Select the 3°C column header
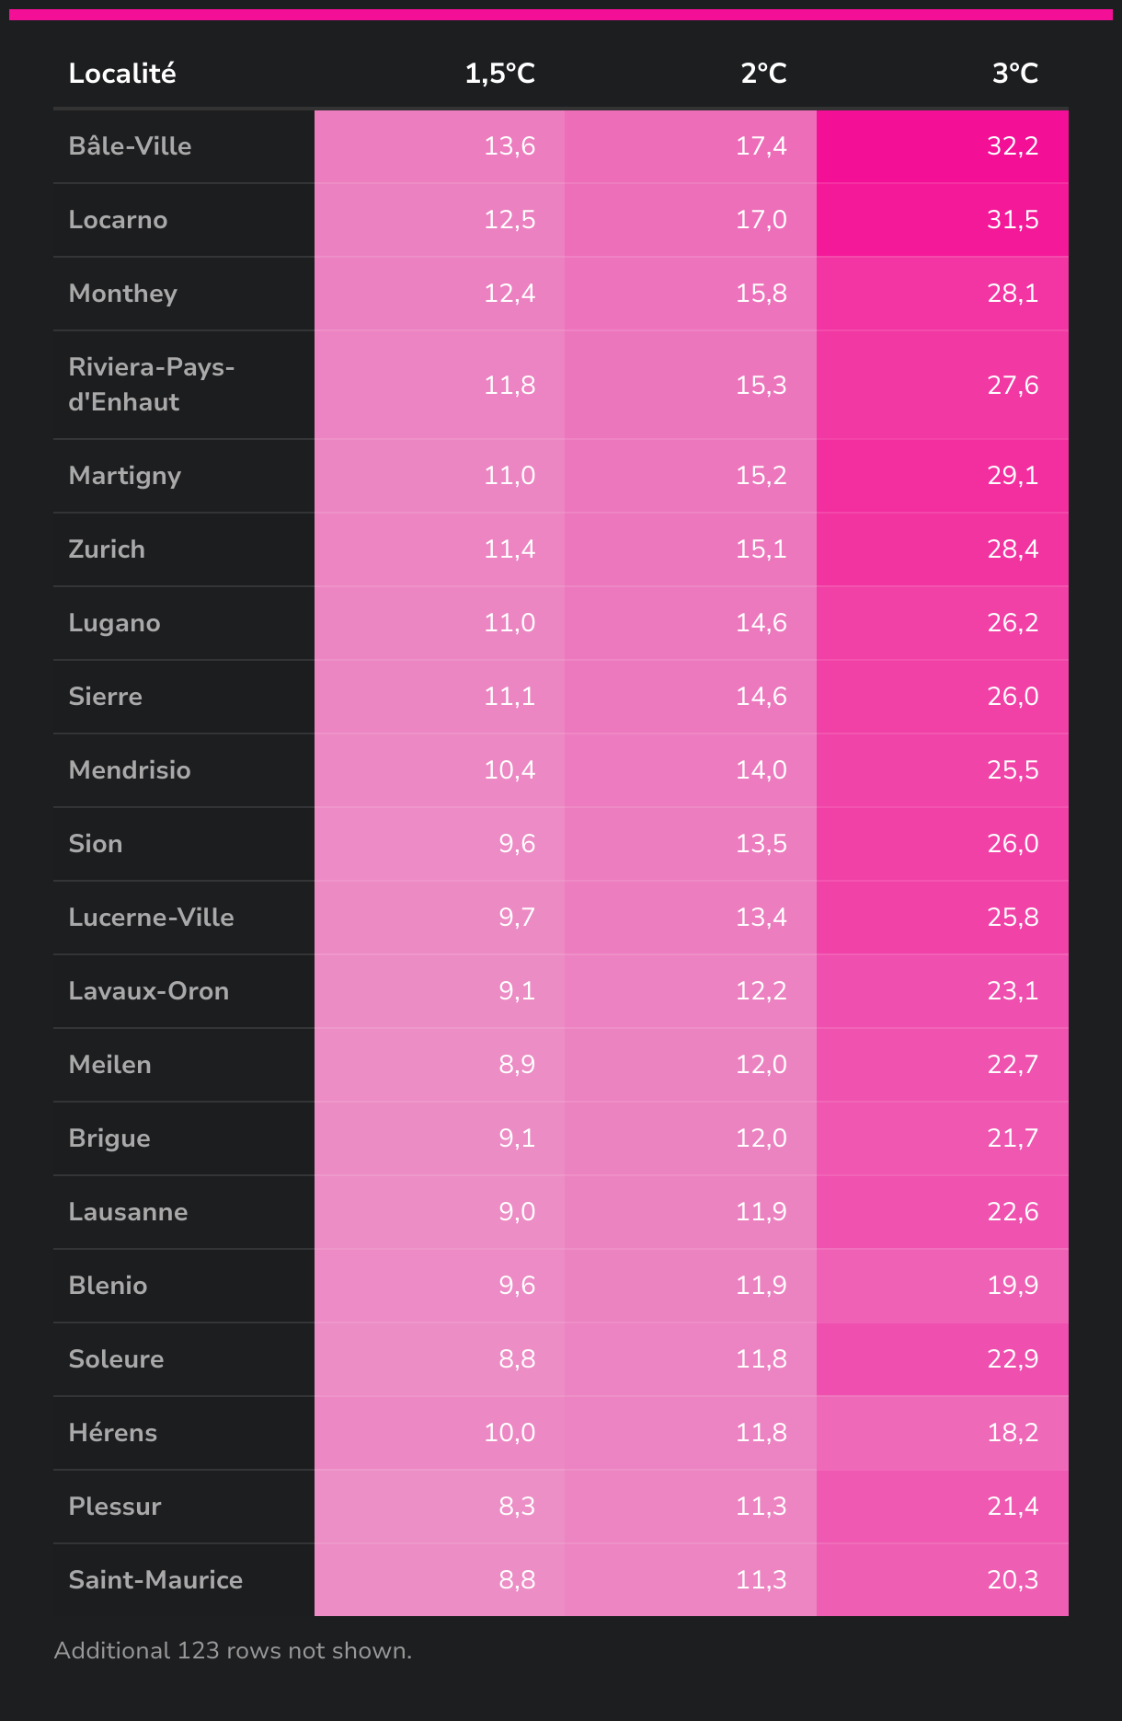Image resolution: width=1122 pixels, height=1721 pixels. [x=1014, y=74]
